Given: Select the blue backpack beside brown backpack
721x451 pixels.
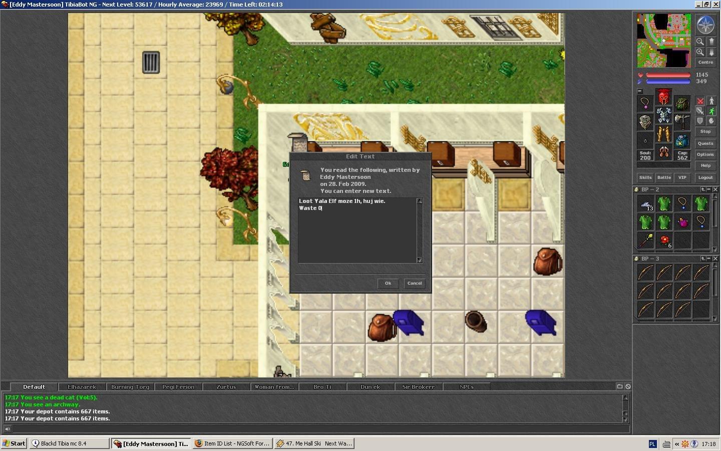Looking at the screenshot, I should pos(410,322).
